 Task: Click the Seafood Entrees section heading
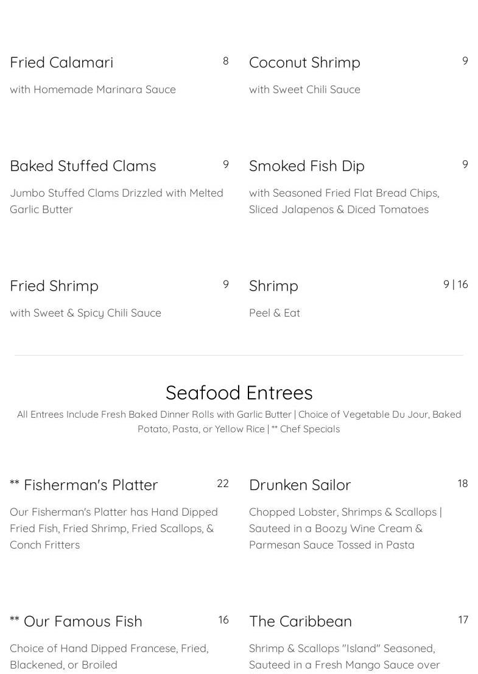[x=239, y=393]
